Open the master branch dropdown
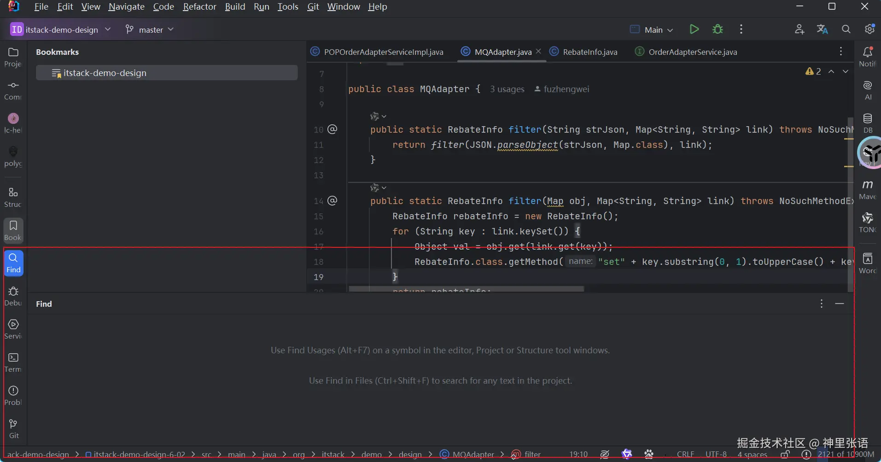The image size is (881, 462). coord(150,29)
